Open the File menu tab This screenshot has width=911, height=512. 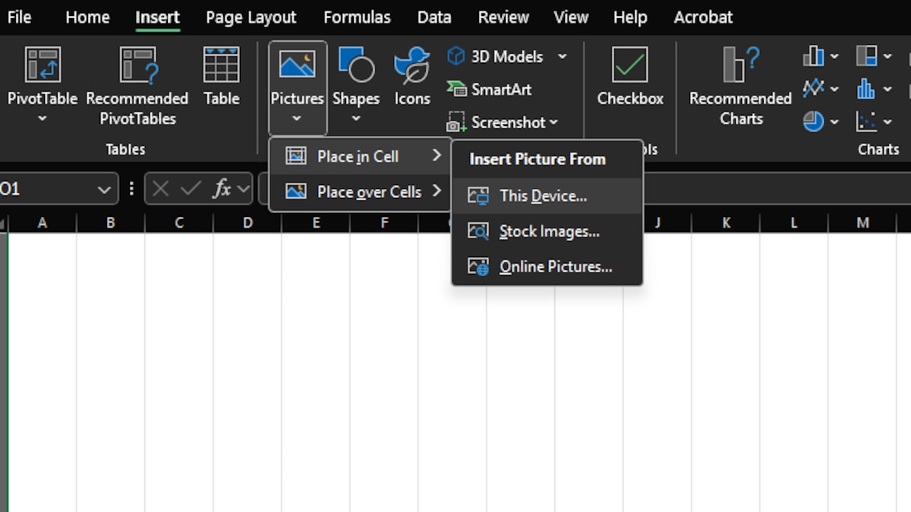19,17
